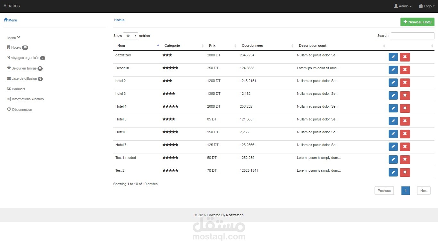This screenshot has width=438, height=246.
Task: Open the Hotels tab link
Action: pos(119,20)
